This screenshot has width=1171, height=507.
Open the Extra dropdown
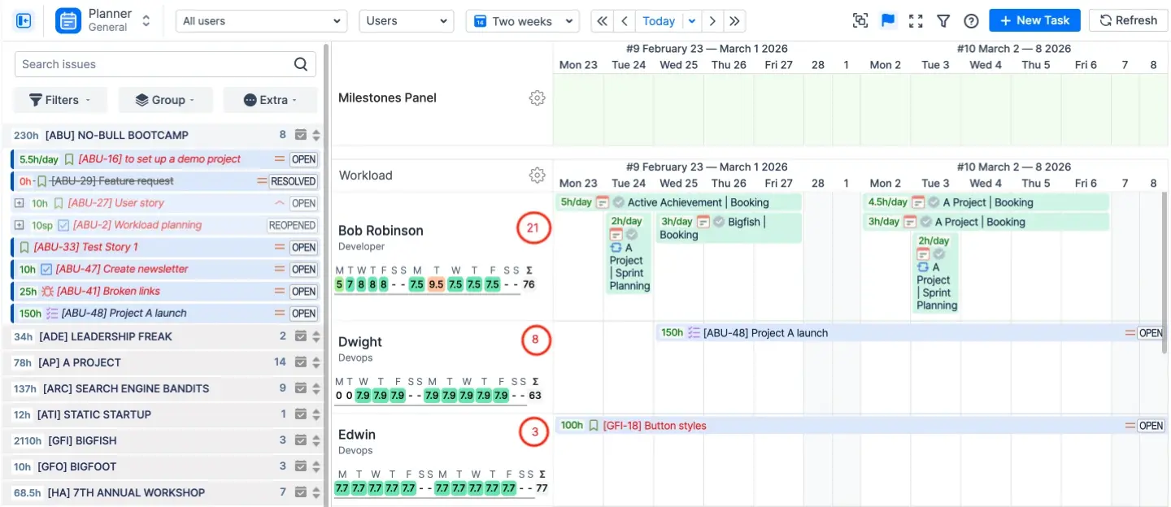pyautogui.click(x=270, y=100)
